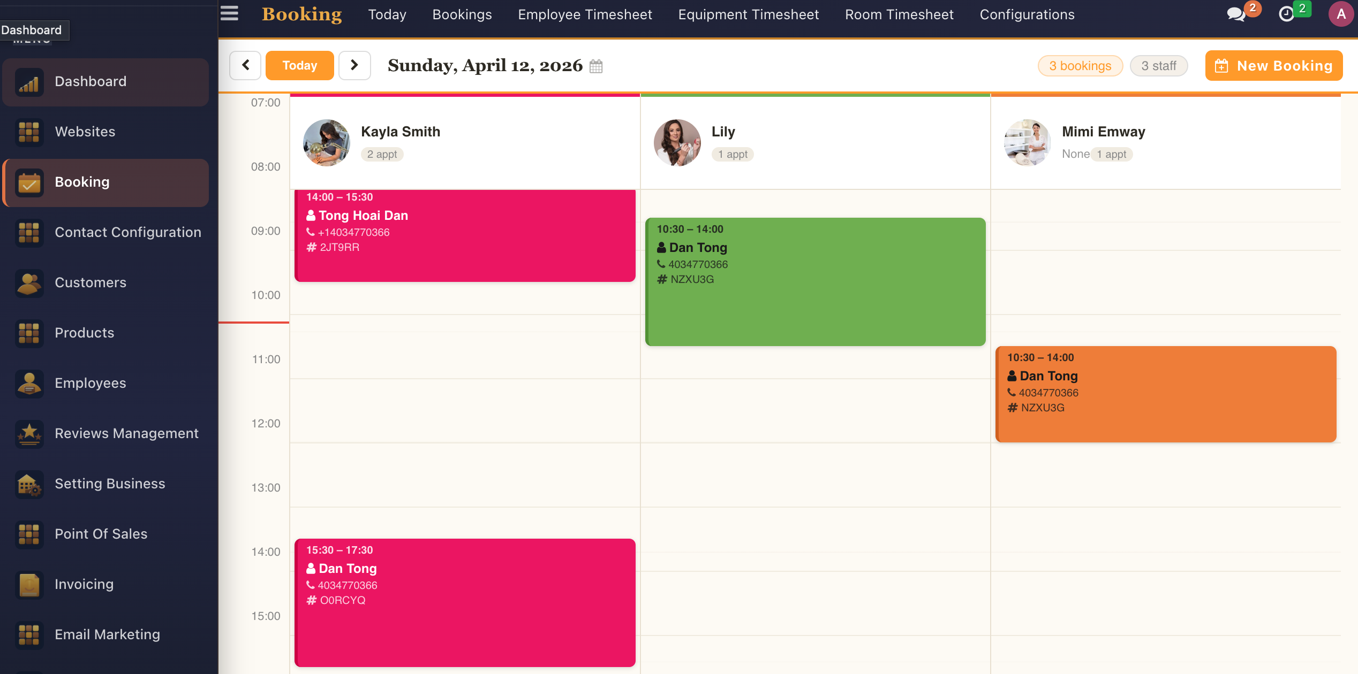Select Email Marketing in the sidebar
The height and width of the screenshot is (674, 1358).
(105, 635)
